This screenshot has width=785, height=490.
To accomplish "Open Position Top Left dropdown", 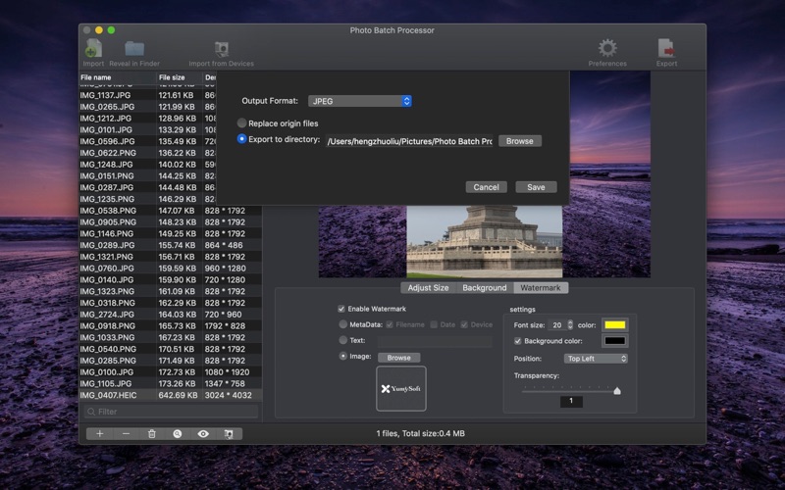I will [x=596, y=359].
